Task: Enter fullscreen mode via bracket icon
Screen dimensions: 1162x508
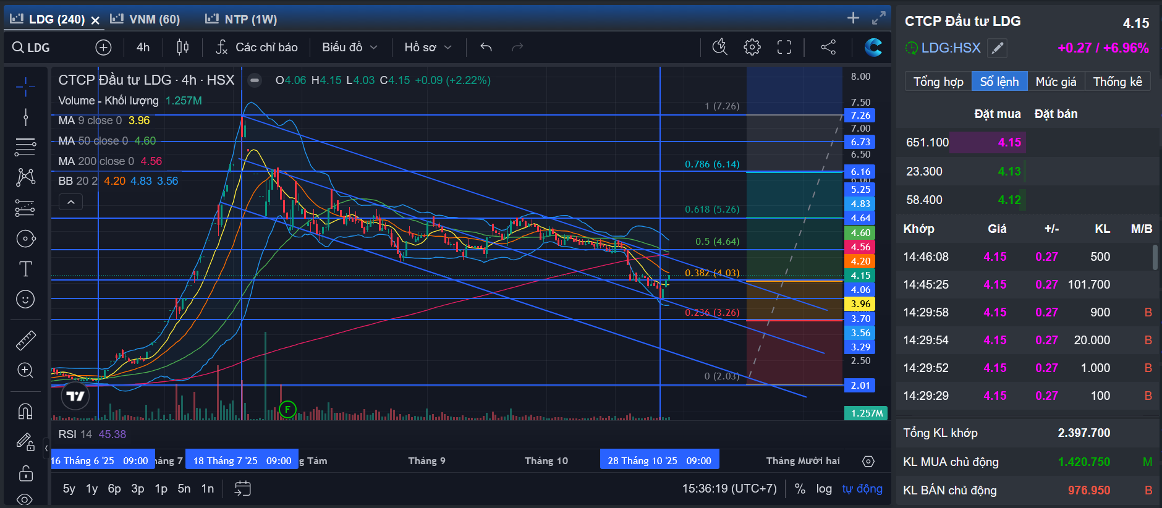Action: pos(784,47)
